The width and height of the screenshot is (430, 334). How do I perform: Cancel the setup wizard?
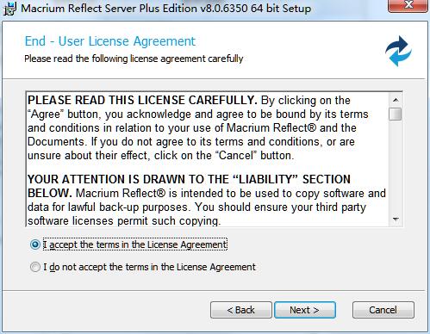click(383, 310)
